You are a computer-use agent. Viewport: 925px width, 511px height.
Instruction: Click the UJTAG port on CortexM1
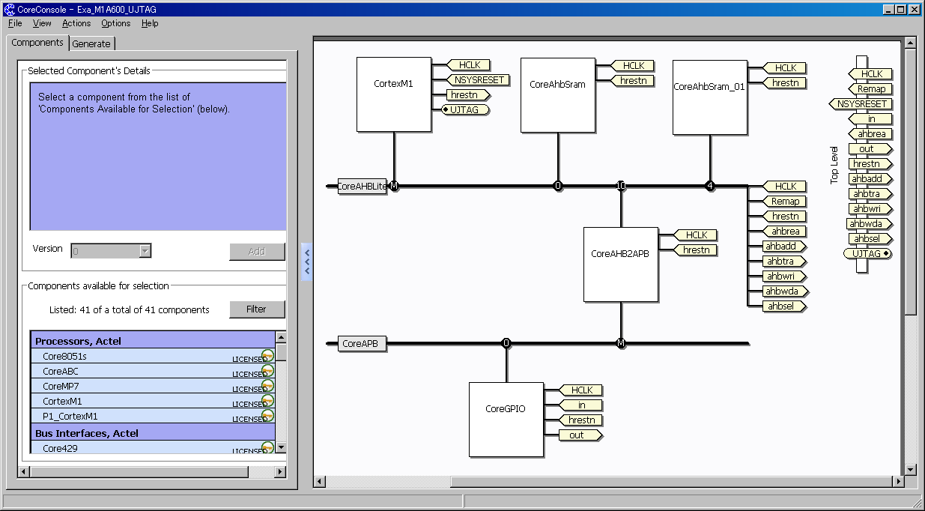(465, 110)
